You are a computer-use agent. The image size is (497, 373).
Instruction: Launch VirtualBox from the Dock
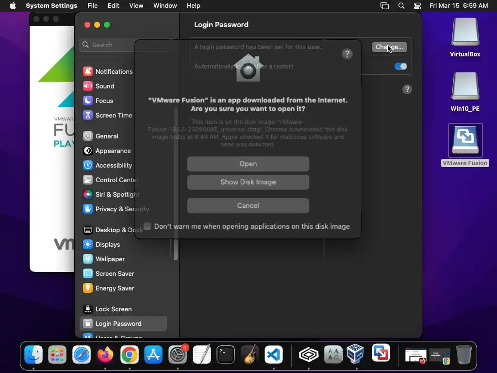(355, 354)
